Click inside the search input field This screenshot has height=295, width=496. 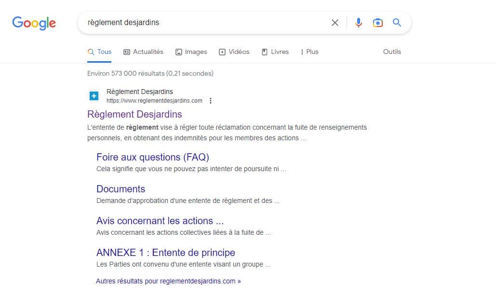pyautogui.click(x=202, y=23)
